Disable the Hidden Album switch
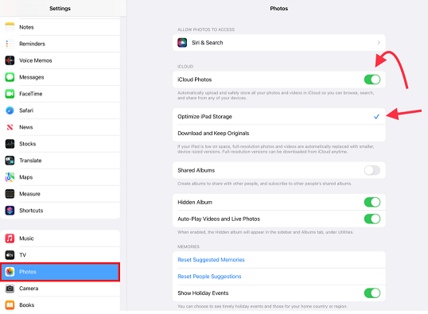428x314 pixels. point(372,202)
